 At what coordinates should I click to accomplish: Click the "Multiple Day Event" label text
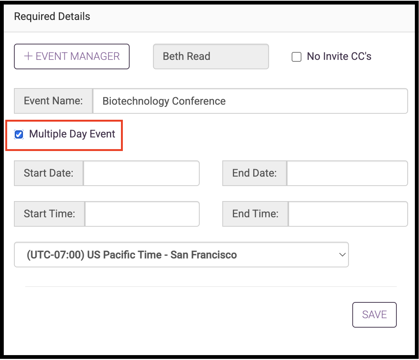coord(72,134)
